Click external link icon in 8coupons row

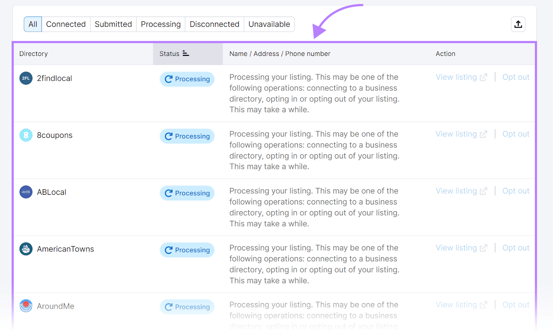point(484,134)
